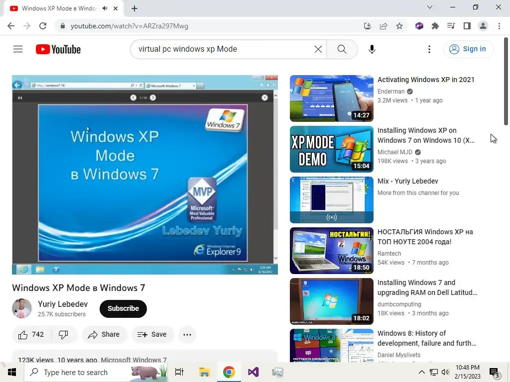510x382 pixels.
Task: Open XP Mode Demo video thumbnail
Action: [331, 149]
